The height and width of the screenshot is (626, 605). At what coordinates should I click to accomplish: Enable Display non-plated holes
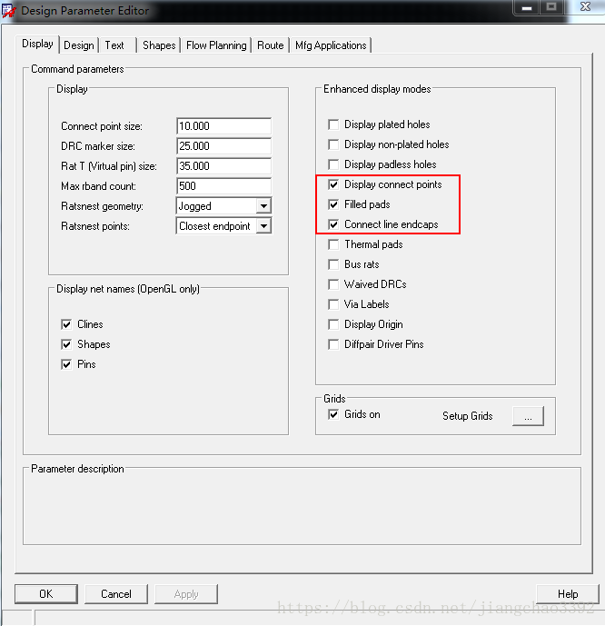(x=333, y=144)
